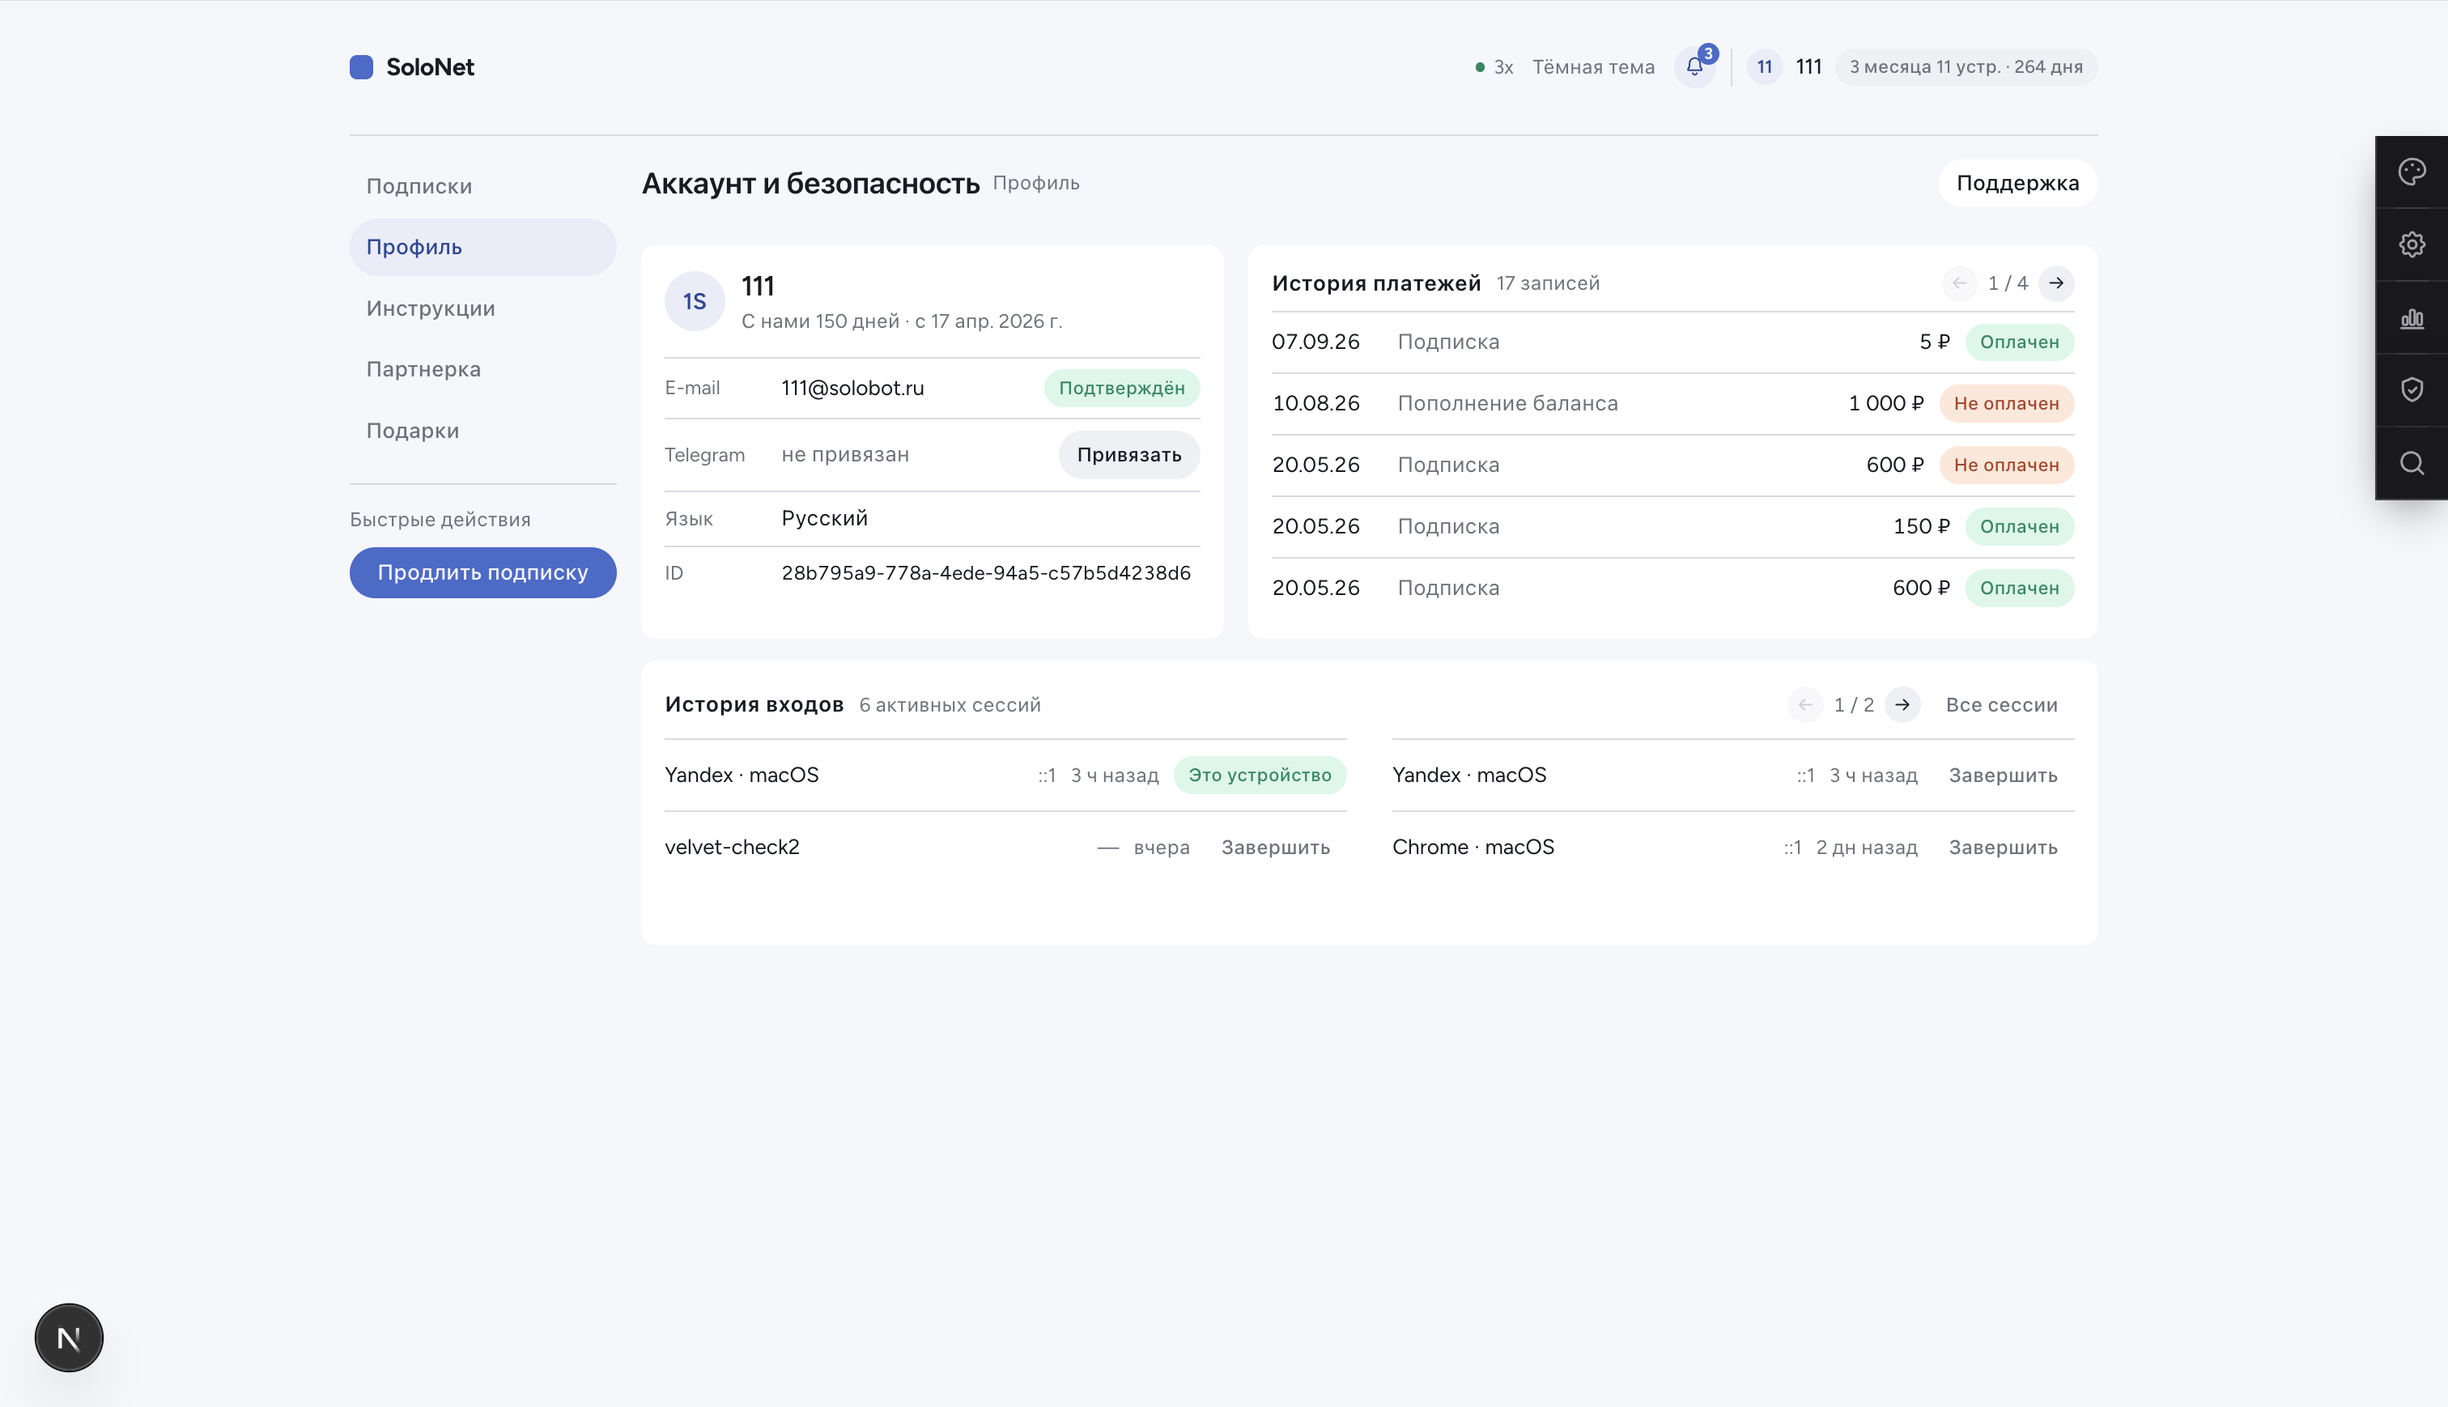Click the 6 активных сессий label
This screenshot has width=2448, height=1407.
[949, 704]
